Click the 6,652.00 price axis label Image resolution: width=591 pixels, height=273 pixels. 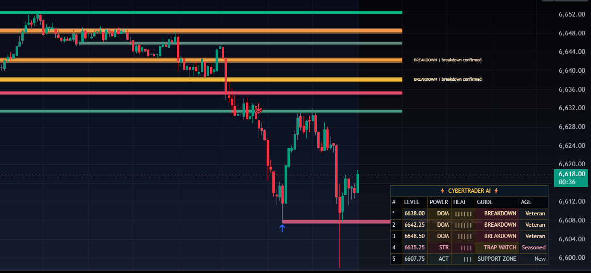(570, 15)
